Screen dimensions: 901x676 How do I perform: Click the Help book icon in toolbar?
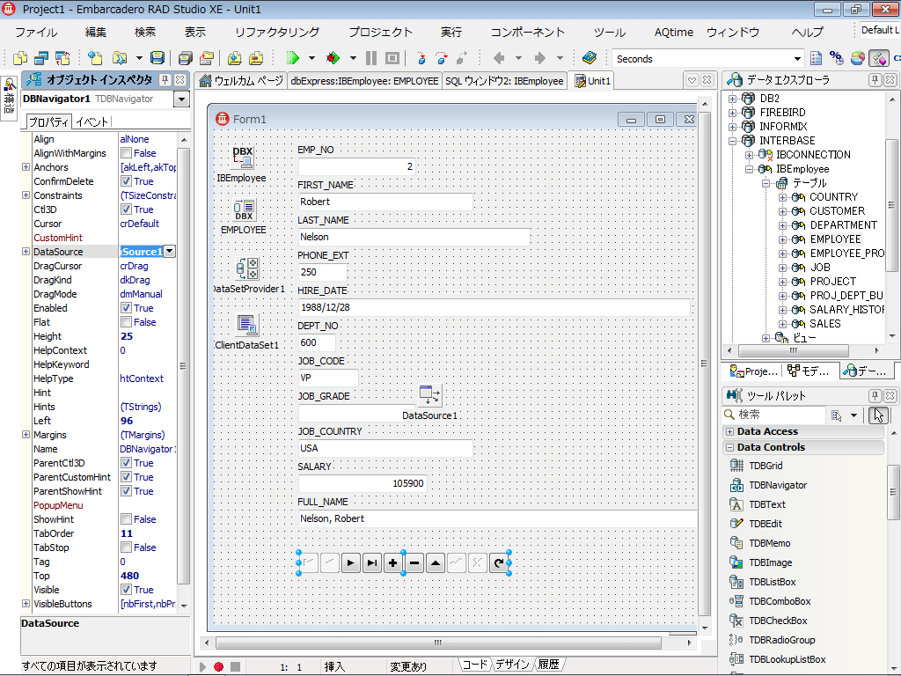pyautogui.click(x=589, y=58)
